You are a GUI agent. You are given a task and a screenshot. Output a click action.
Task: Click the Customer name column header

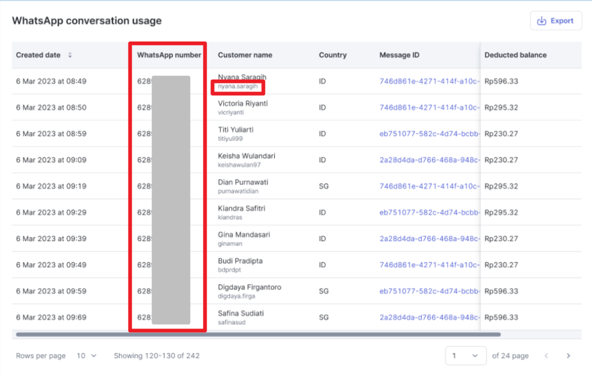click(x=245, y=55)
